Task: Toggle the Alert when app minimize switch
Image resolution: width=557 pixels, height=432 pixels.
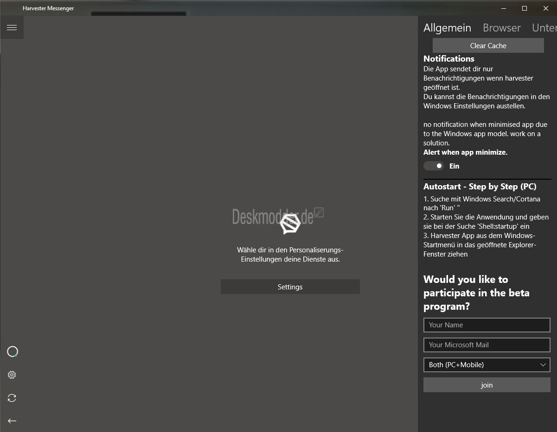Action: pos(434,166)
